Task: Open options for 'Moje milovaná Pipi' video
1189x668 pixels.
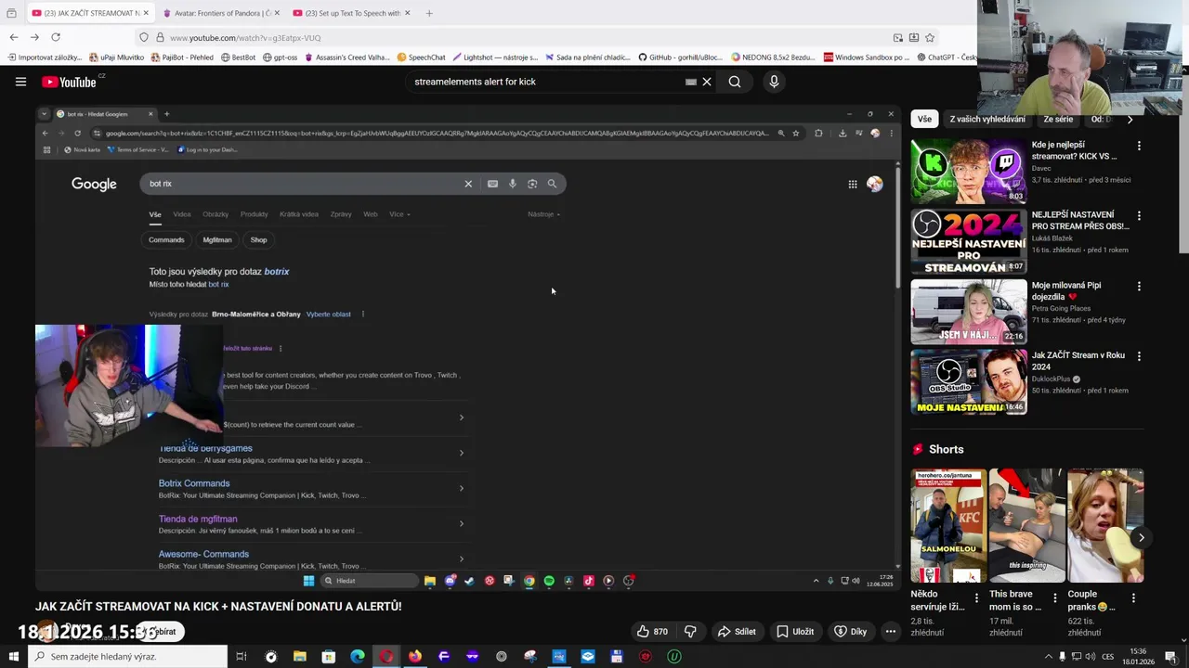Action: click(1139, 286)
